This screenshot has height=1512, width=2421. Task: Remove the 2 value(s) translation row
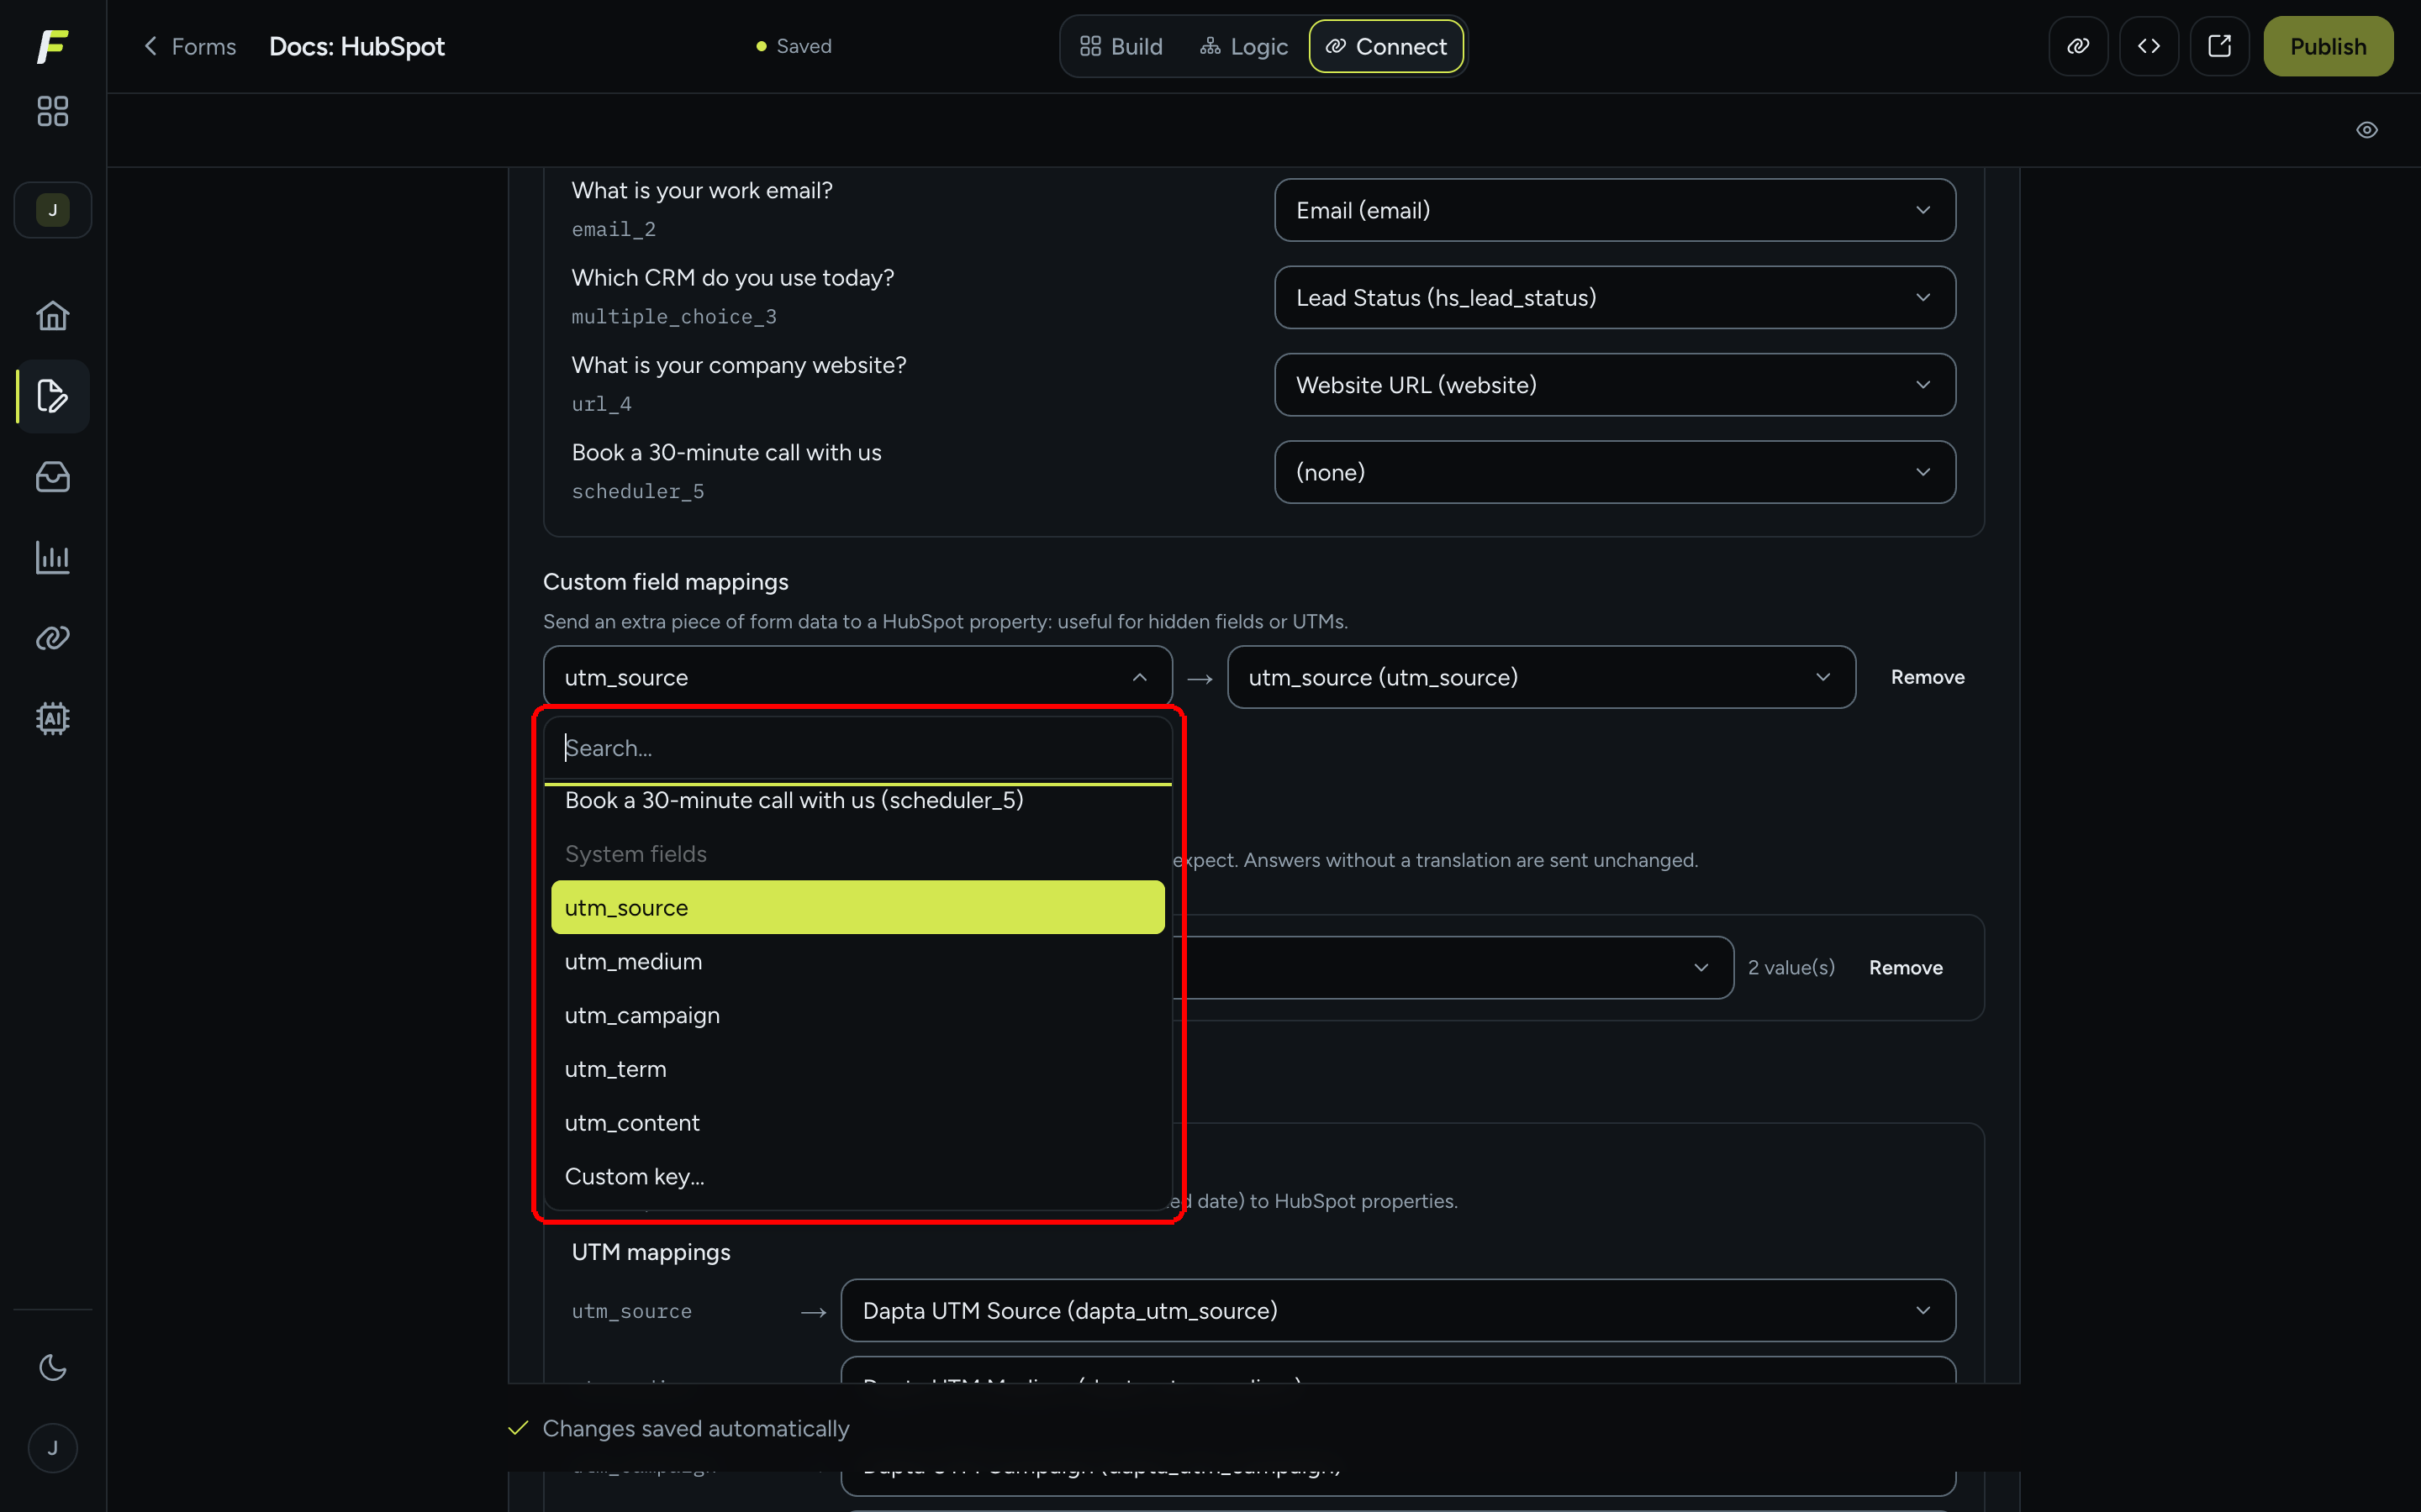(x=1906, y=967)
